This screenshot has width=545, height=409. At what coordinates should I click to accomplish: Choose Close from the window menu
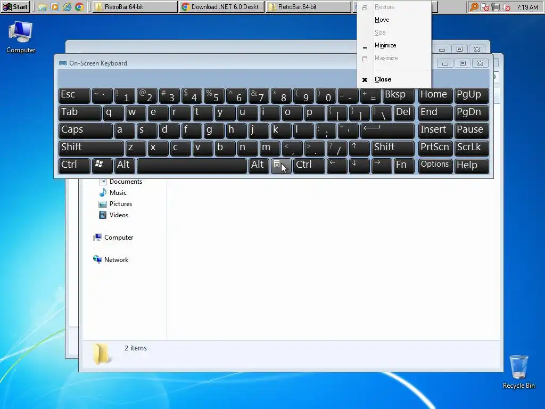(394, 79)
